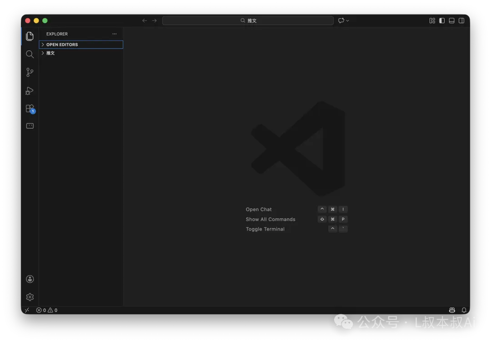
Task: Click the warnings count in status bar
Action: 53,310
